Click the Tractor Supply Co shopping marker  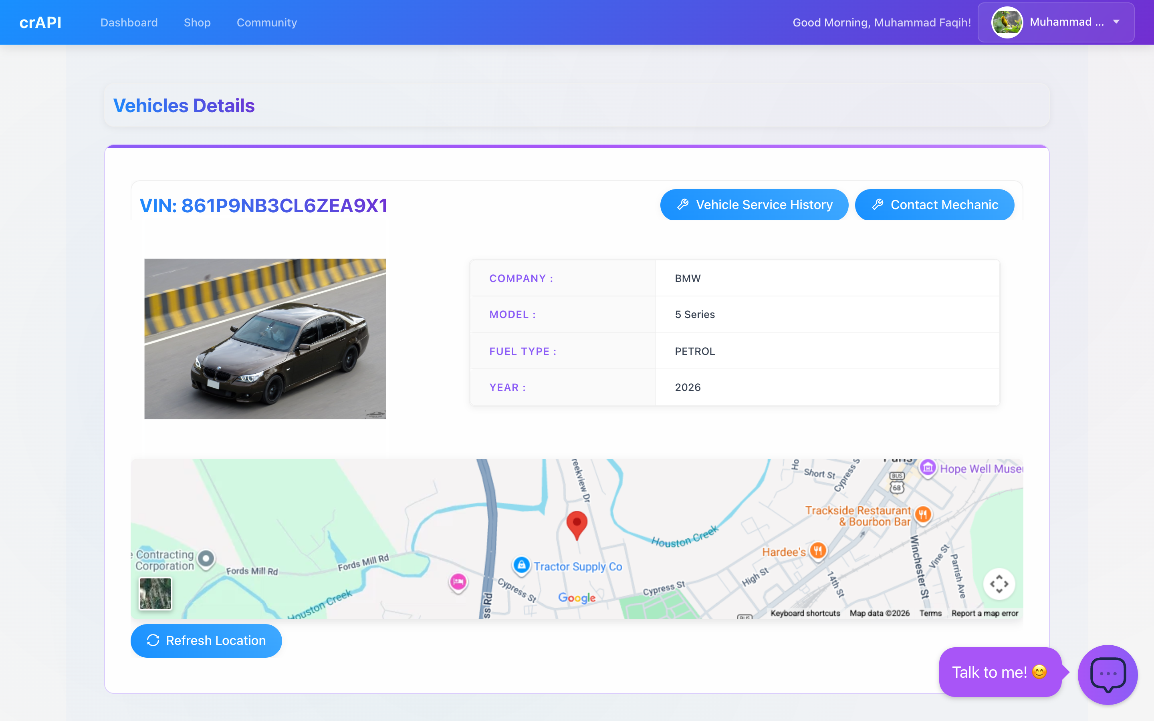coord(521,565)
